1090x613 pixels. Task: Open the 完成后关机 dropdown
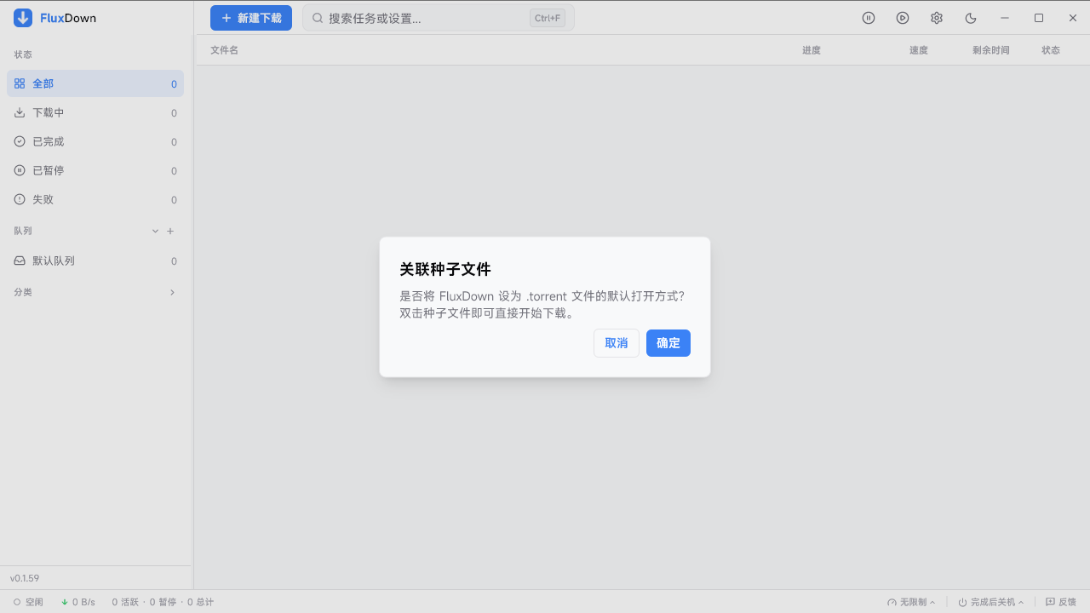click(991, 602)
